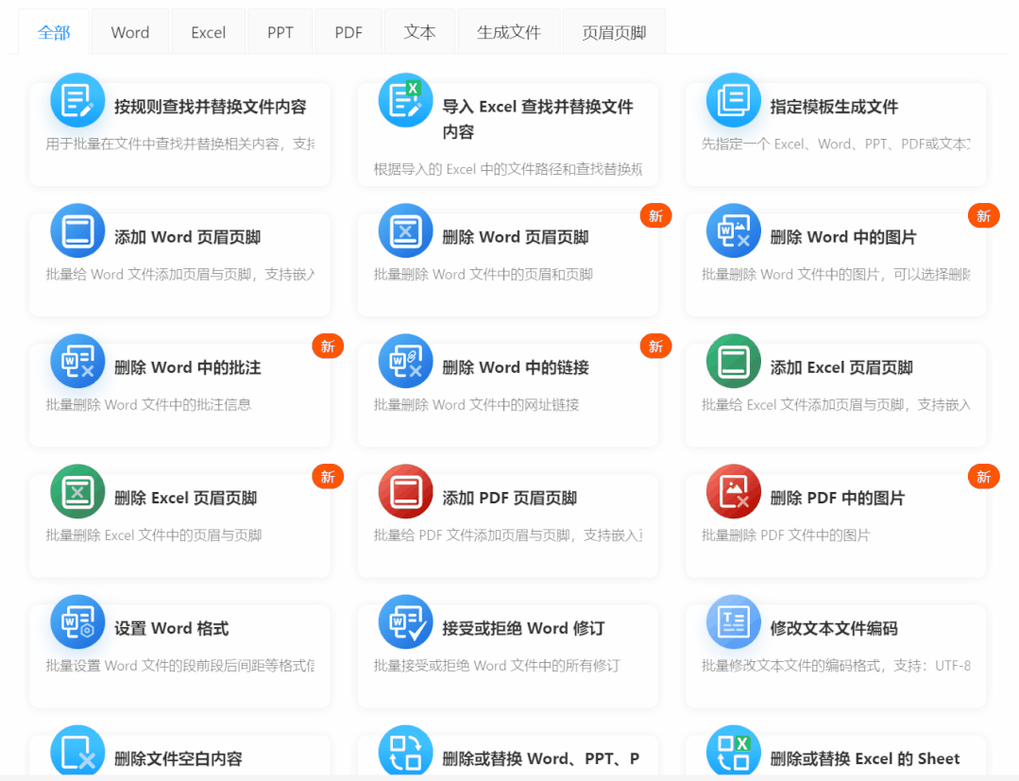Click the 接受或拒绝 Word 修订 icon
Screen dimensions: 1019x781
405,621
